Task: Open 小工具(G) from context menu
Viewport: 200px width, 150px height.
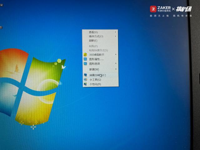Action: [100, 80]
